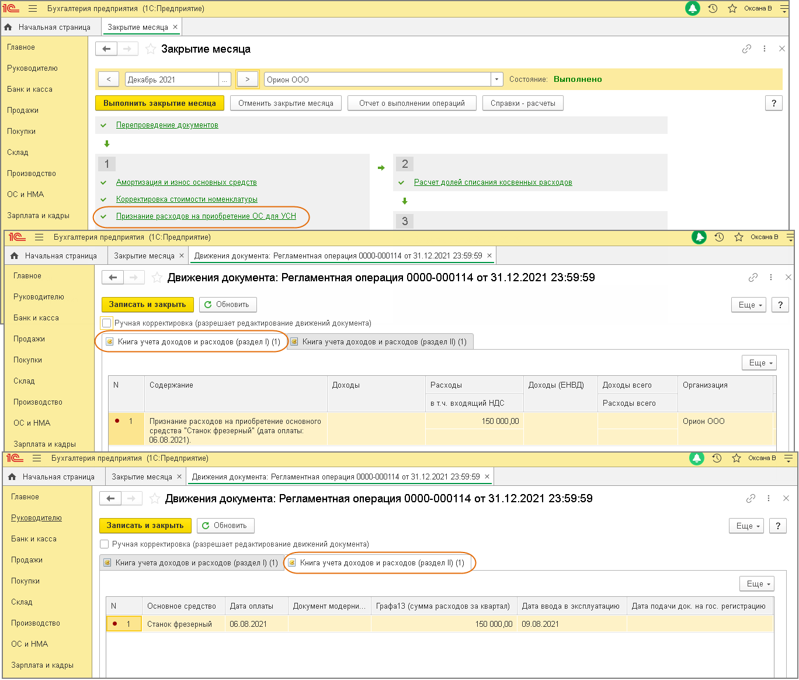Click home icon of Начальная страница in top window
The width and height of the screenshot is (799, 680).
(x=8, y=27)
